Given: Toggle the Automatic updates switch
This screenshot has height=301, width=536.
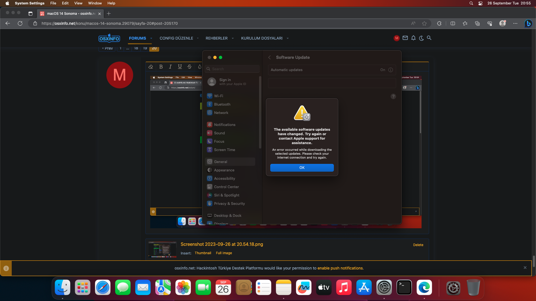Looking at the screenshot, I should coord(383,70).
